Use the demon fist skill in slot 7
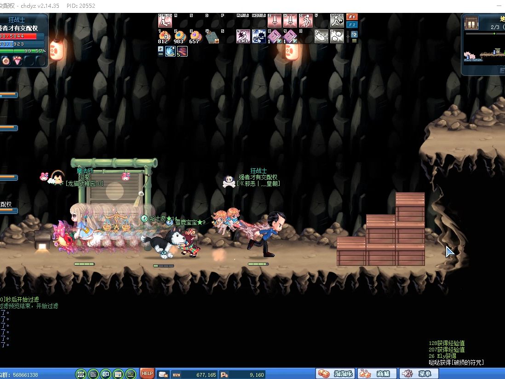505x379 pixels. point(258,36)
